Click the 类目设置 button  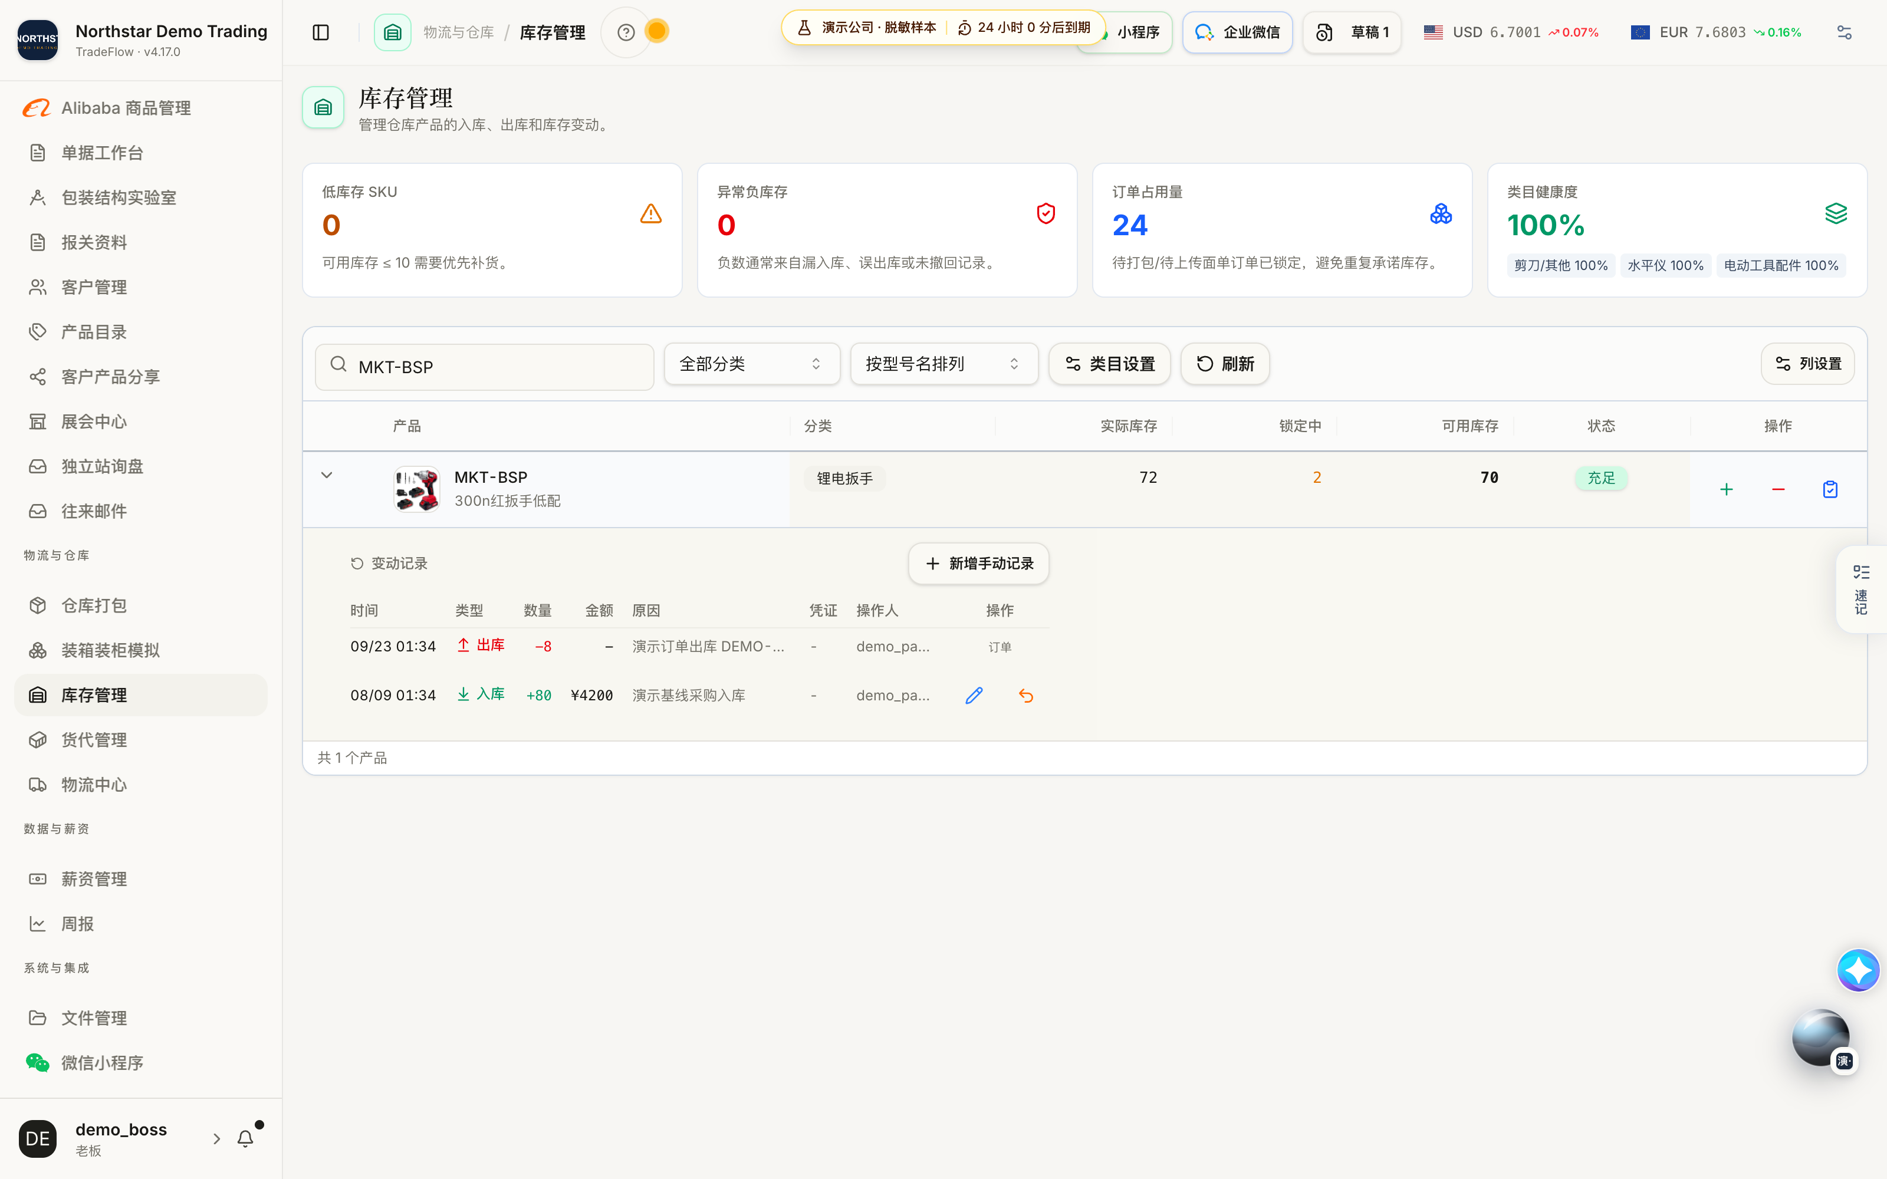point(1109,364)
